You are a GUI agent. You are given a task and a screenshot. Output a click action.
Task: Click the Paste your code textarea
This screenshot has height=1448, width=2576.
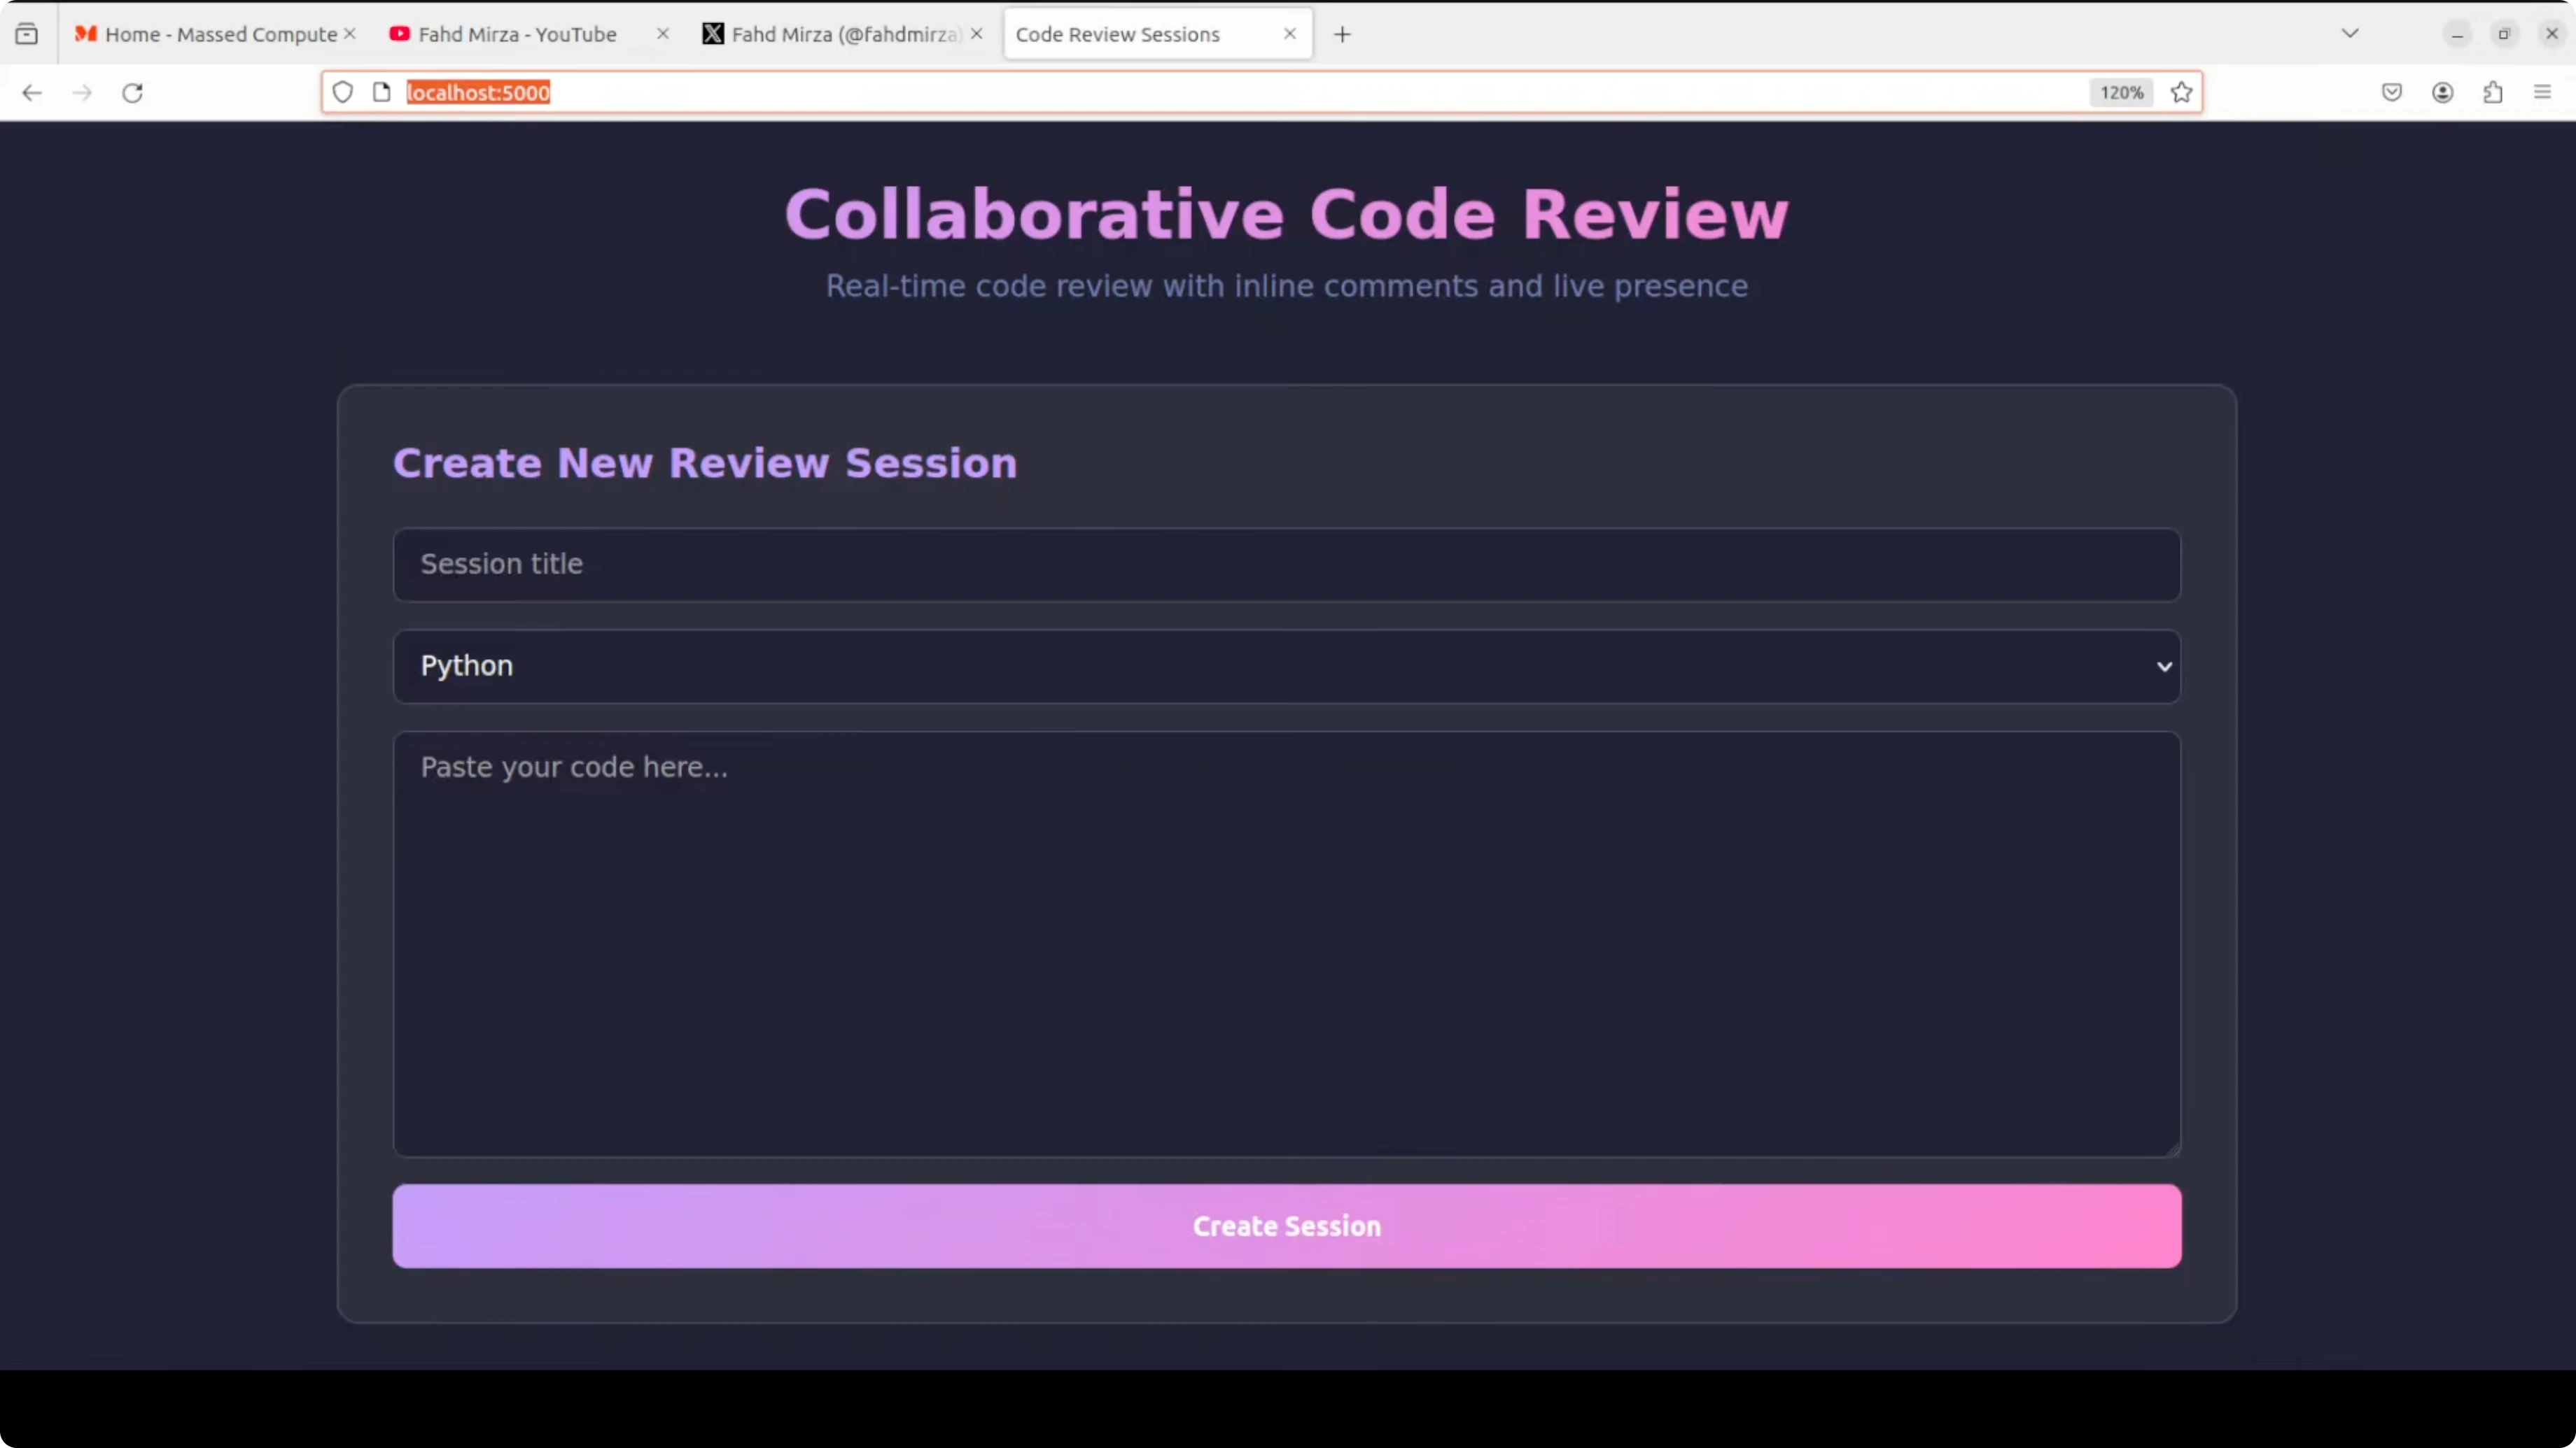[x=1286, y=944]
